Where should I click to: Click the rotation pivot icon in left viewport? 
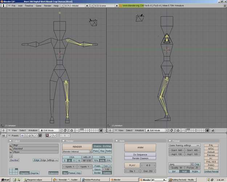click(x=72, y=130)
